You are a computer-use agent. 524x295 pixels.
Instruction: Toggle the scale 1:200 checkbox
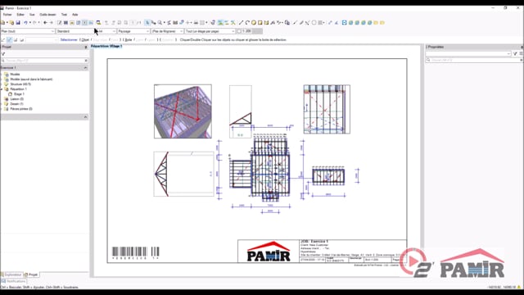[239, 31]
